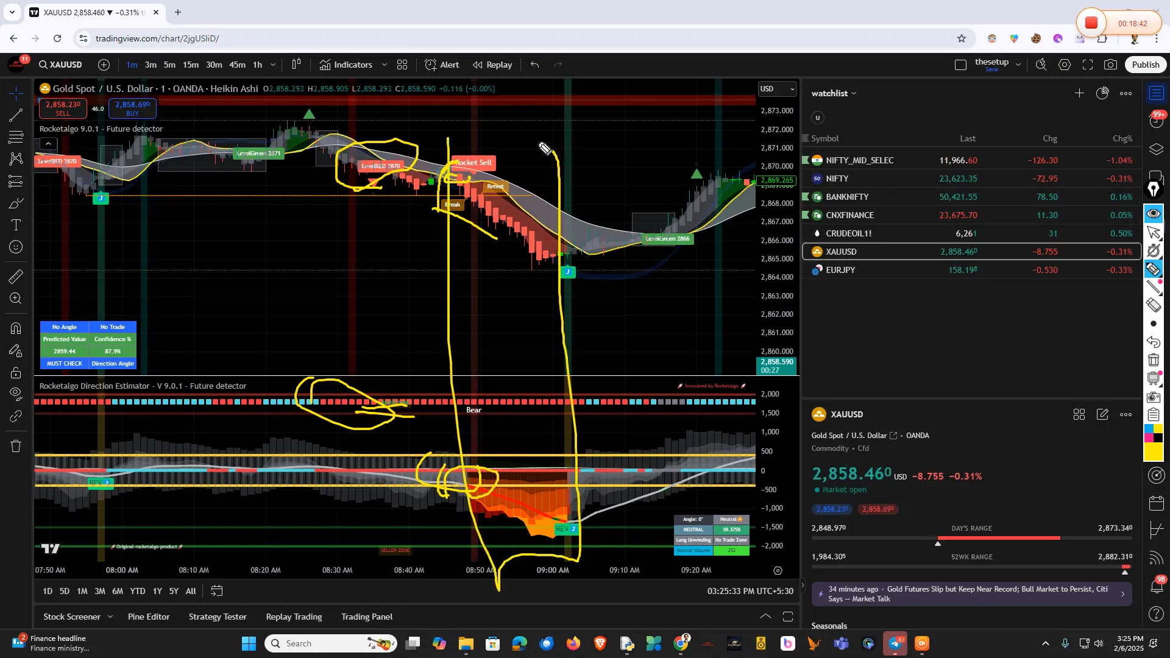The image size is (1170, 658).
Task: Select the Trend Line drawing tool
Action: 15,116
